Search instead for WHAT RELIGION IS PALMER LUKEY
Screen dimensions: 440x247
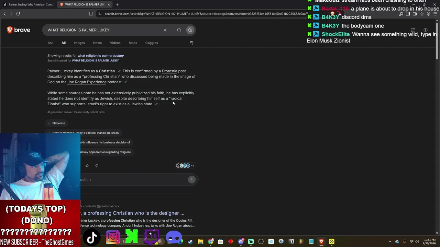(x=95, y=61)
